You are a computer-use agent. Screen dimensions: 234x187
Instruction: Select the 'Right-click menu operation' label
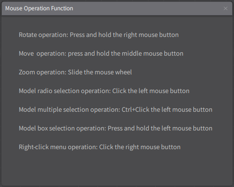(x=58, y=147)
